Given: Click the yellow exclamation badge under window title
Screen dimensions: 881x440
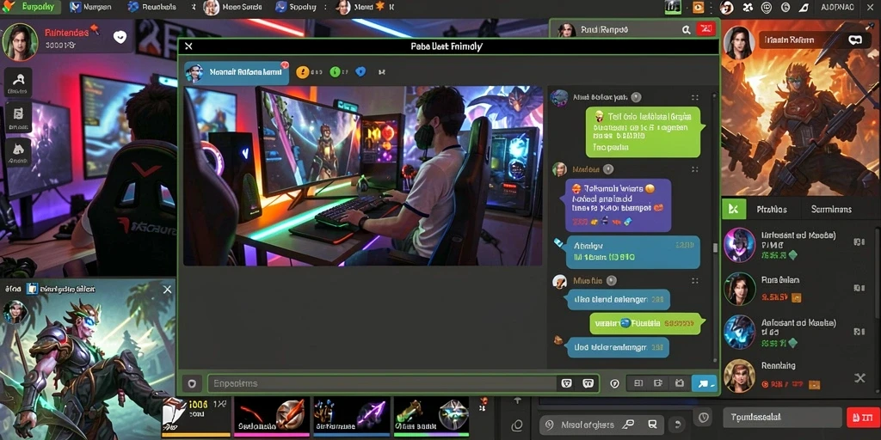Looking at the screenshot, I should click(x=302, y=72).
